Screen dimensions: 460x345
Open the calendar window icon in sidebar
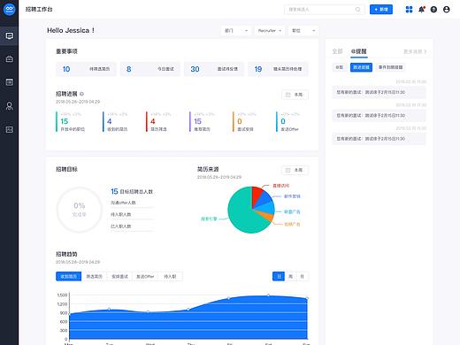[9, 82]
